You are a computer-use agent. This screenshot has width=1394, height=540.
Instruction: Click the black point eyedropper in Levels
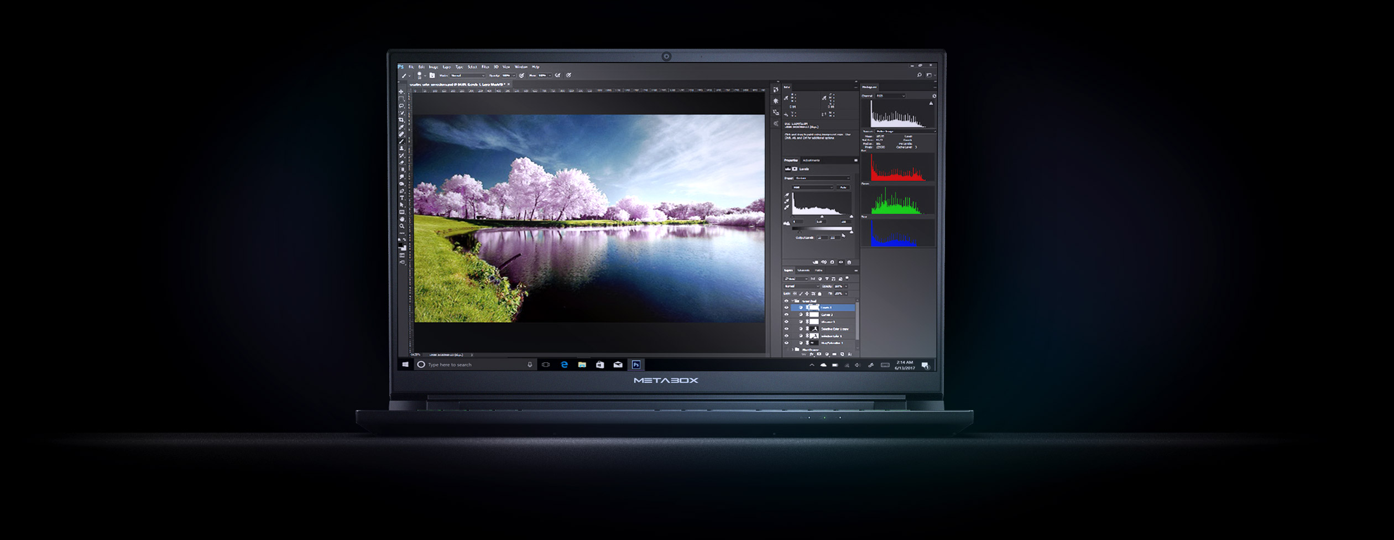tap(786, 195)
